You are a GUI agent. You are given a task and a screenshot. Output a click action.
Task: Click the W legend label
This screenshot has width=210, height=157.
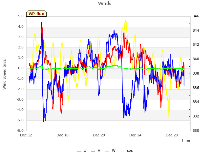[114, 150]
